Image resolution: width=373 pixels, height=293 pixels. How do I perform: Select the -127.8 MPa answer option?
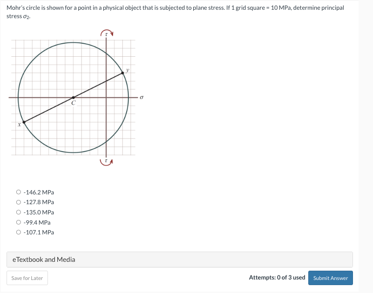[x=18, y=202]
